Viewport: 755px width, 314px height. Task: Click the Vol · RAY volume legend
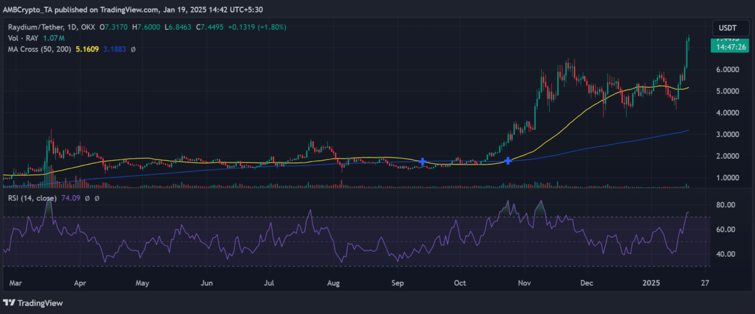point(25,38)
